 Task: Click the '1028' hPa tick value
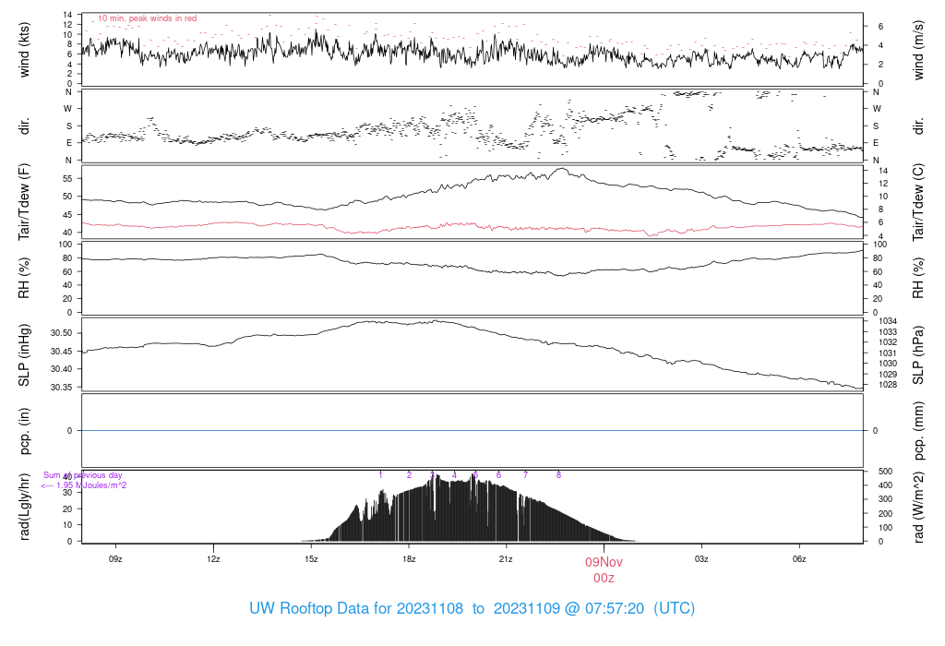(x=888, y=385)
